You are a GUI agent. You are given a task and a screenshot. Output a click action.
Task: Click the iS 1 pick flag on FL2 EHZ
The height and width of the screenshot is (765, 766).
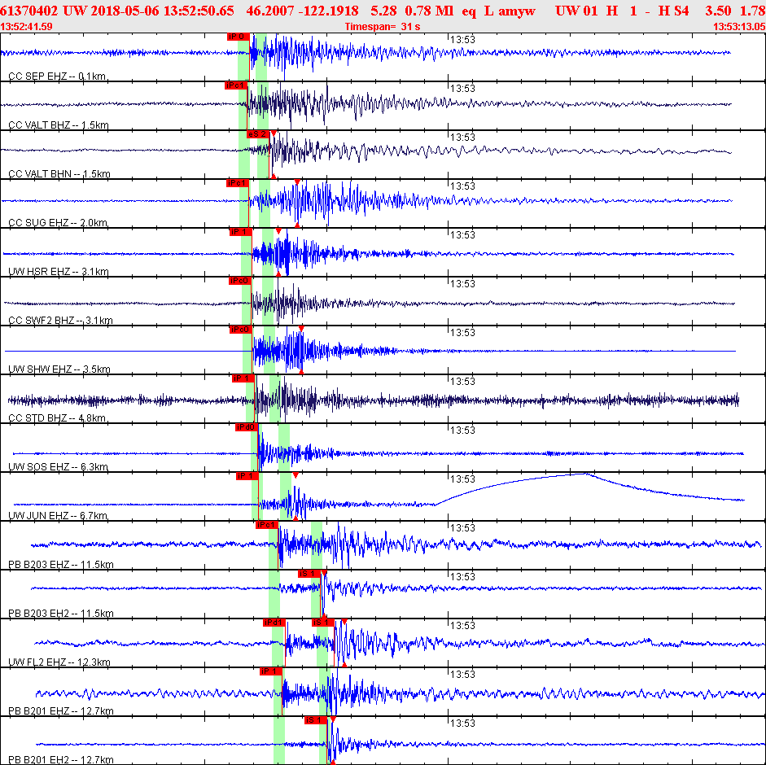point(323,623)
